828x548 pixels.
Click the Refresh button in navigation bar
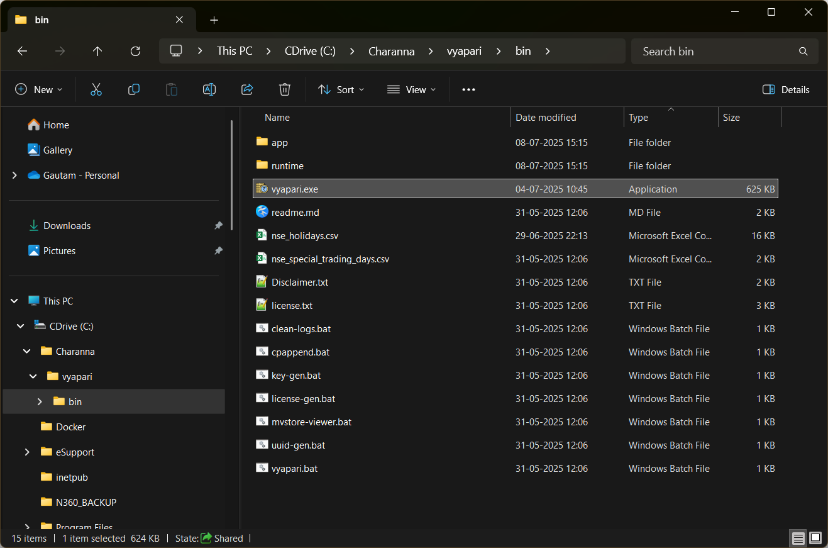pos(135,51)
